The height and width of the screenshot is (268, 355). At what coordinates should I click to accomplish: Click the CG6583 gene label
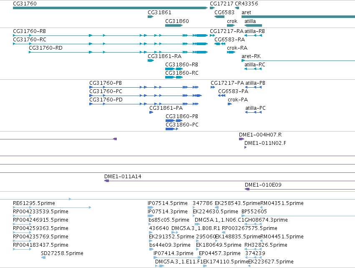coord(224,13)
